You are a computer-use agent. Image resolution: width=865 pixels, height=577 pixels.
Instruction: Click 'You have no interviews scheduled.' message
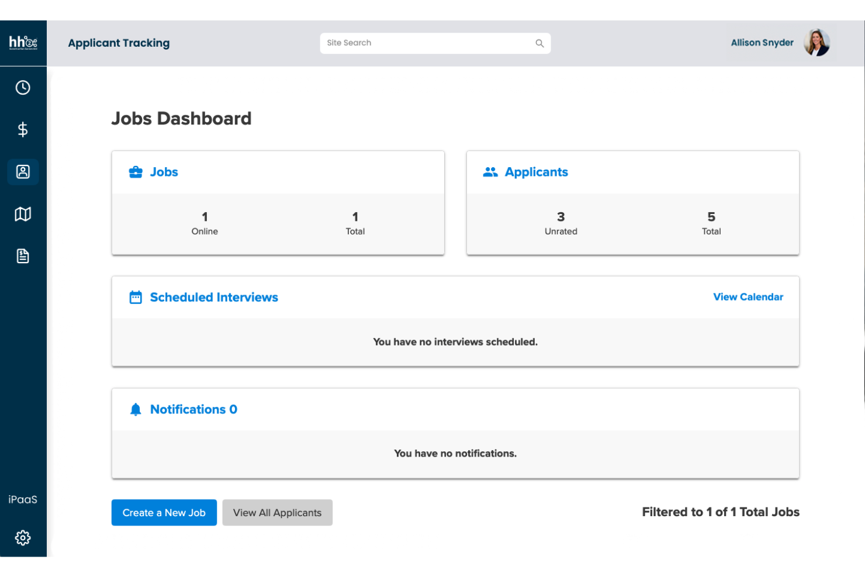click(x=455, y=342)
